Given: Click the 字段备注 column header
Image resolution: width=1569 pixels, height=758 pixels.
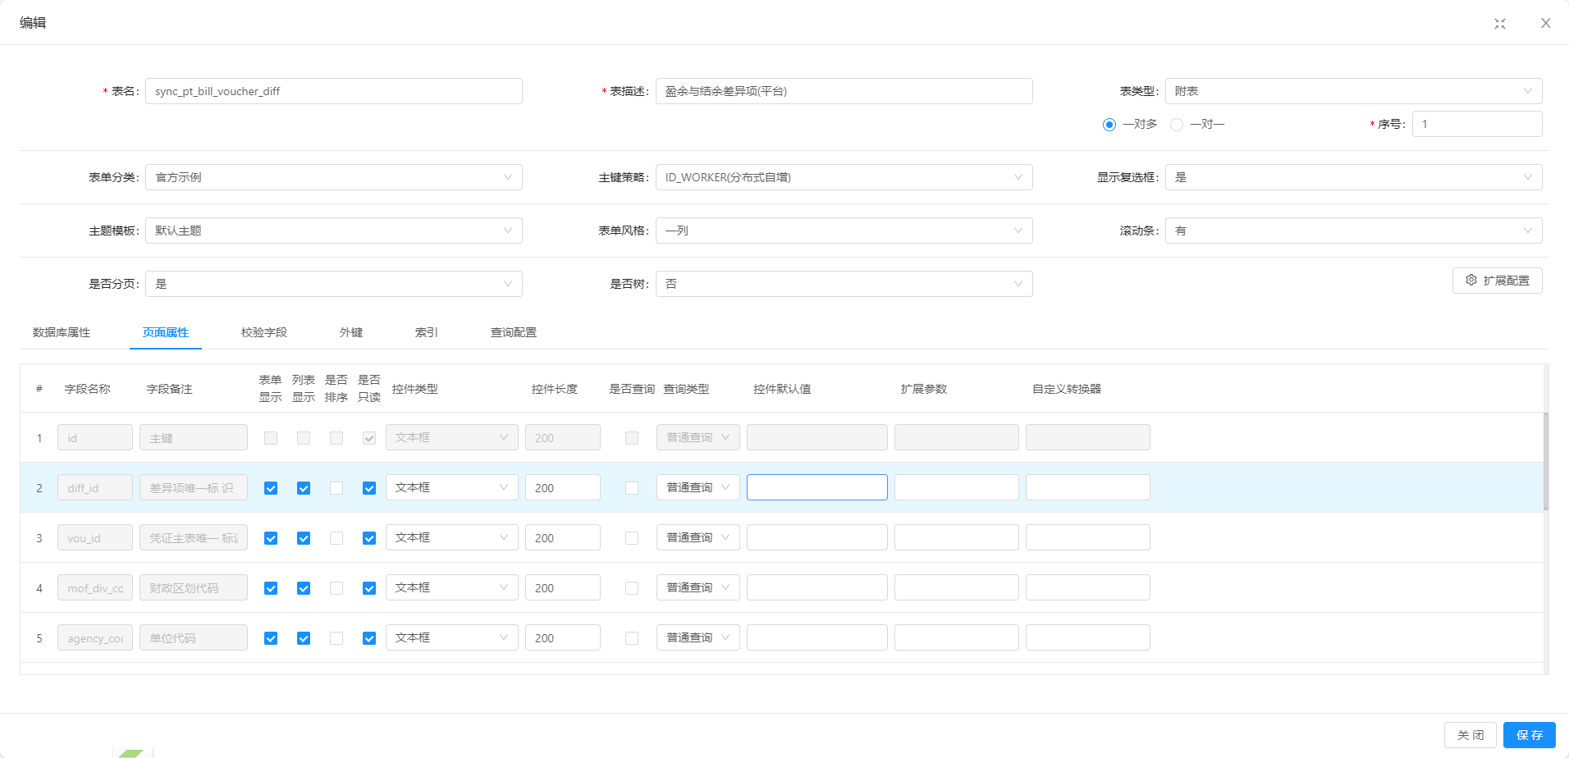Looking at the screenshot, I should click(170, 389).
